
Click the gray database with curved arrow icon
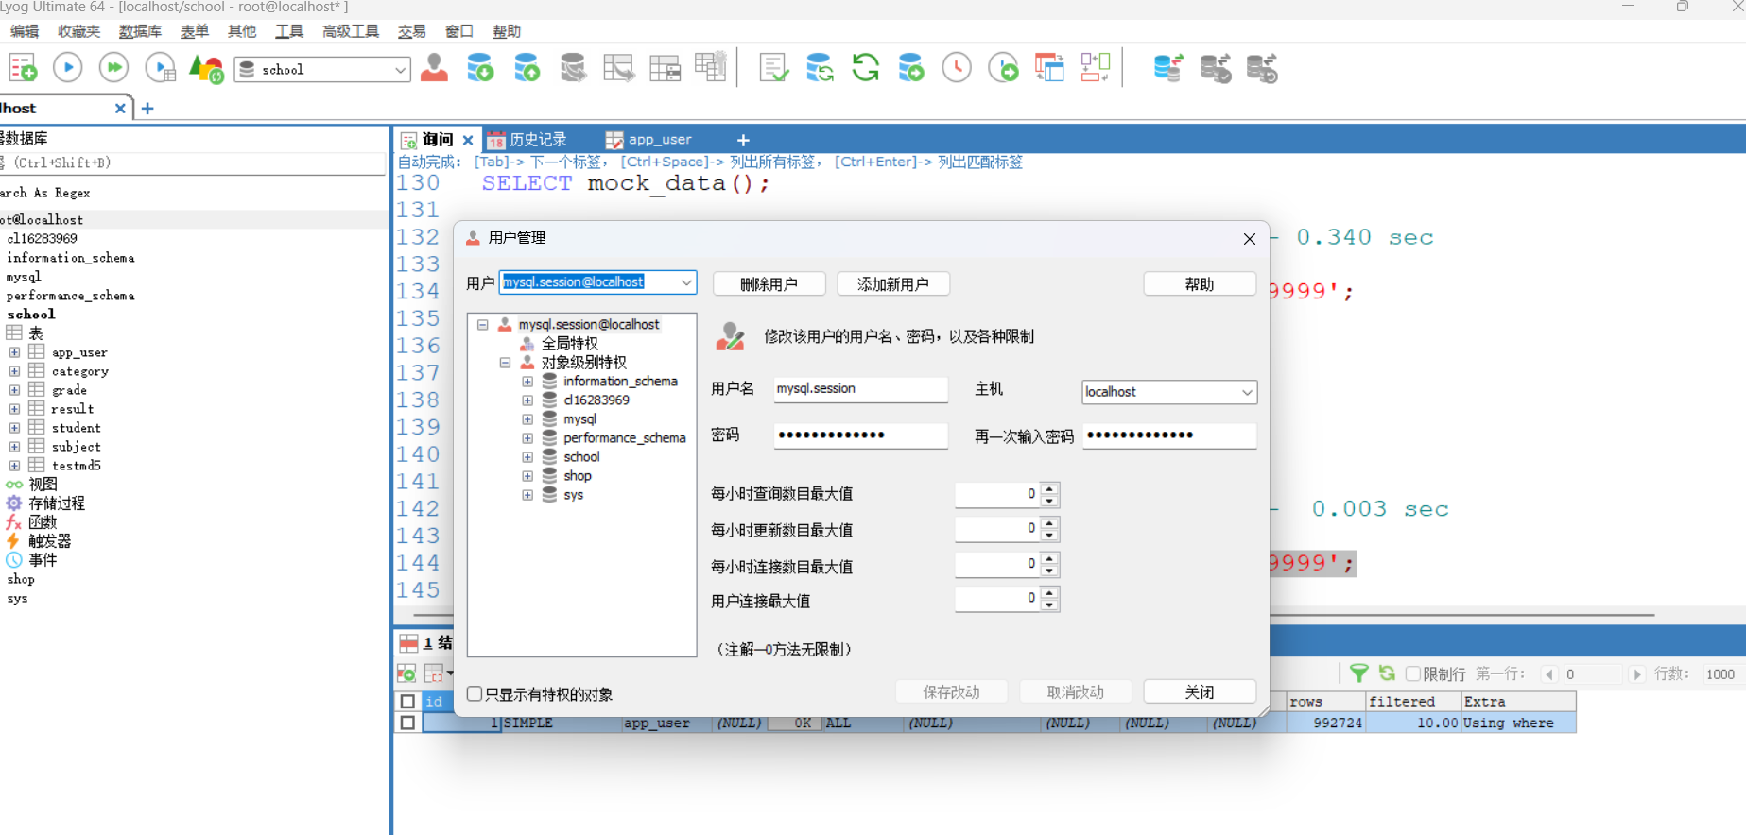click(573, 68)
